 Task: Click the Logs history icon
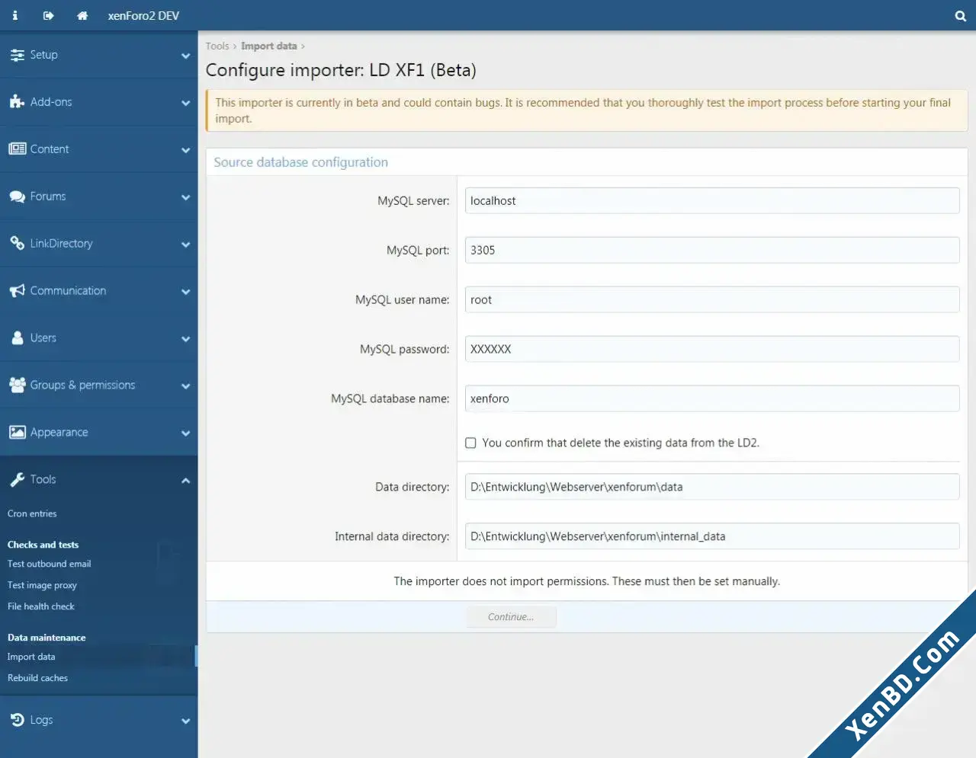point(17,720)
